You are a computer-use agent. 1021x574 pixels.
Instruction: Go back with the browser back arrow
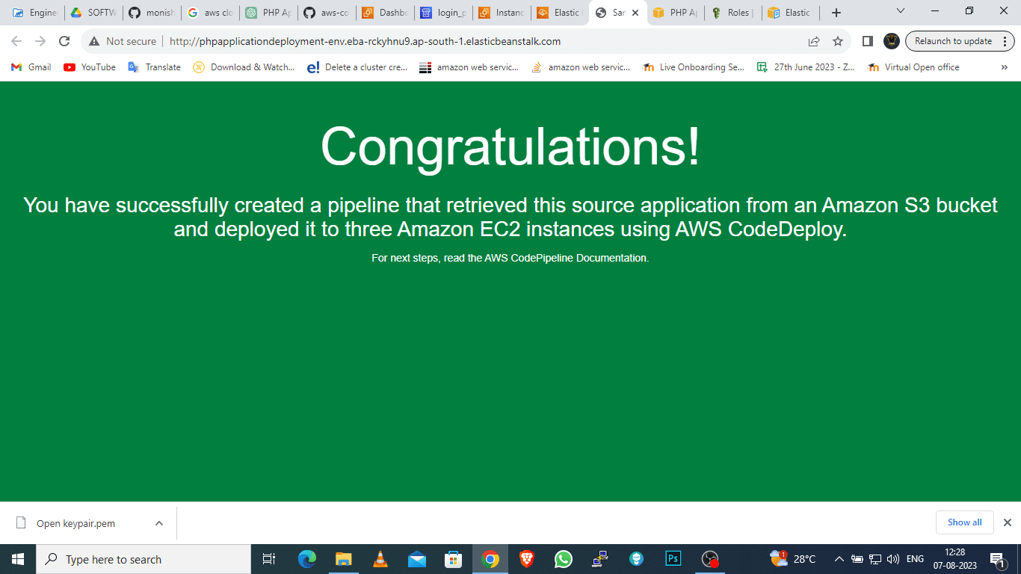[16, 41]
